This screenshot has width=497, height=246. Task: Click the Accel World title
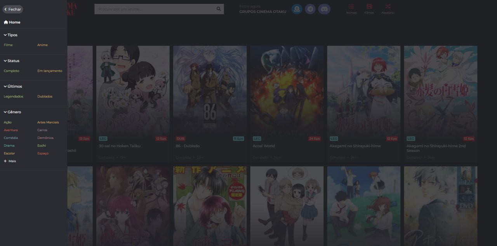tap(264, 146)
